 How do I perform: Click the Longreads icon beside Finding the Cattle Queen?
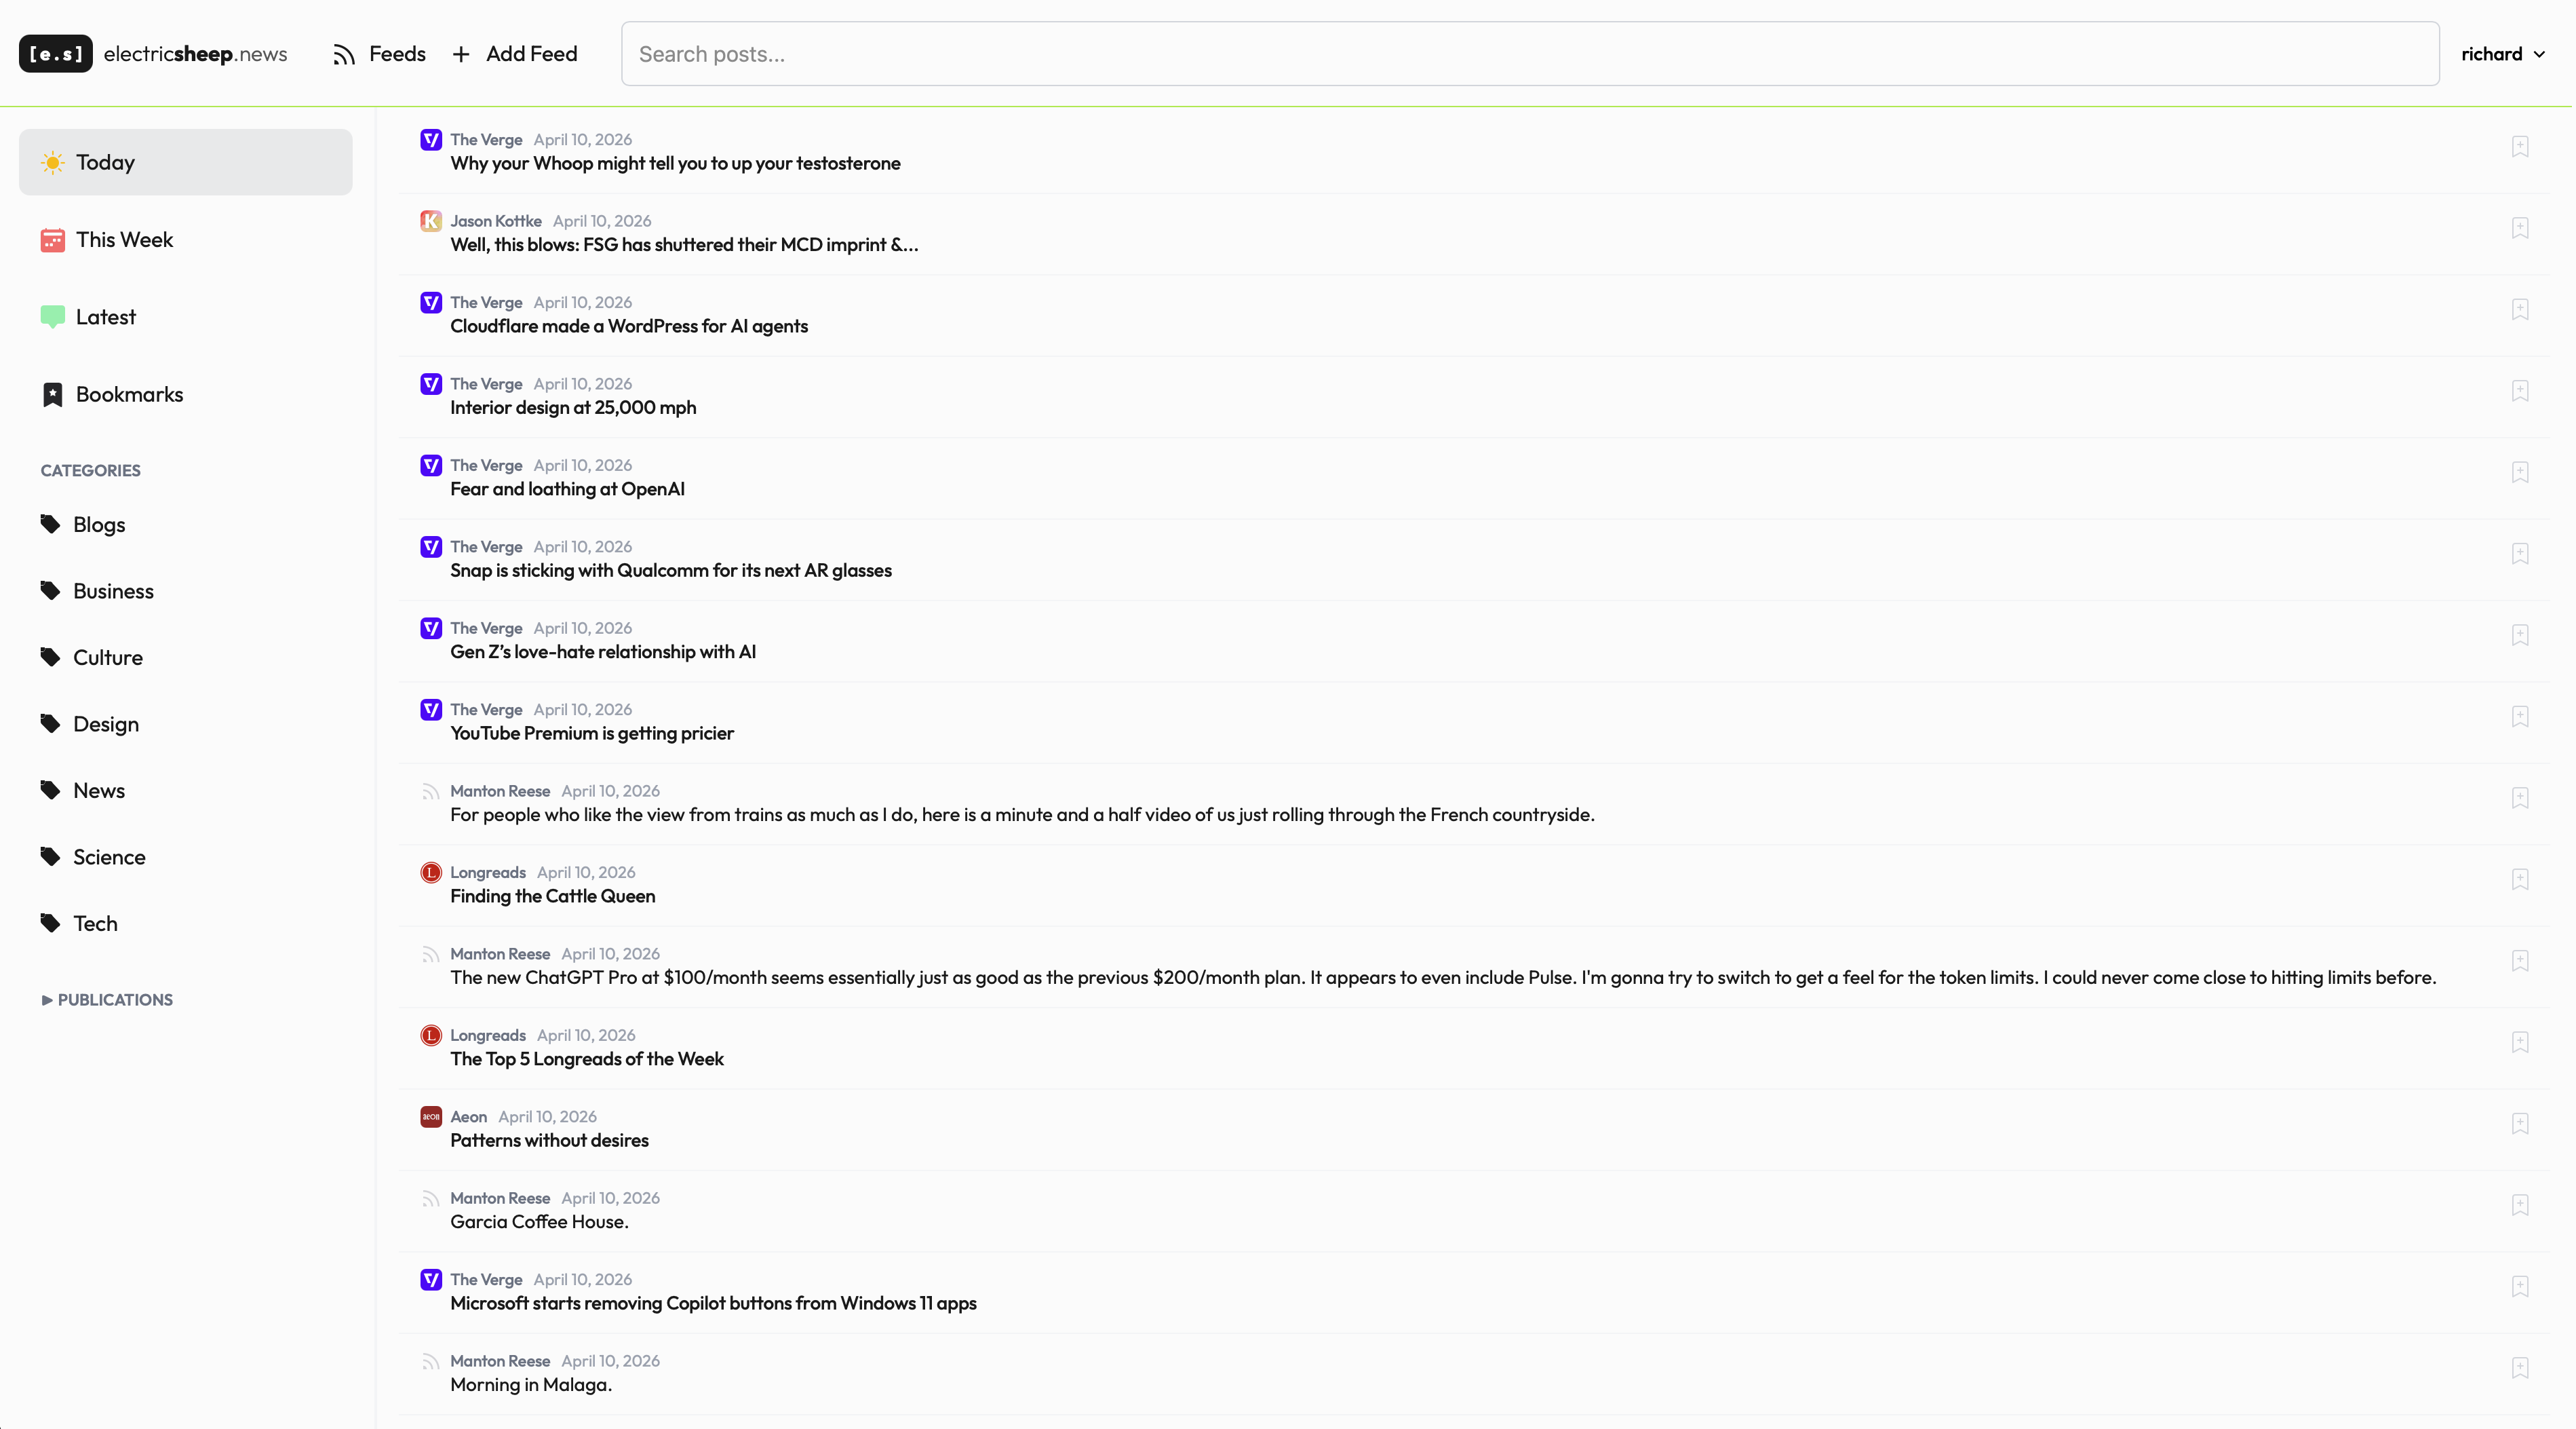[431, 873]
